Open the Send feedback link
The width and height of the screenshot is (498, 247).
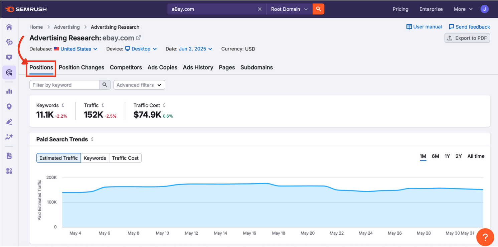(469, 27)
